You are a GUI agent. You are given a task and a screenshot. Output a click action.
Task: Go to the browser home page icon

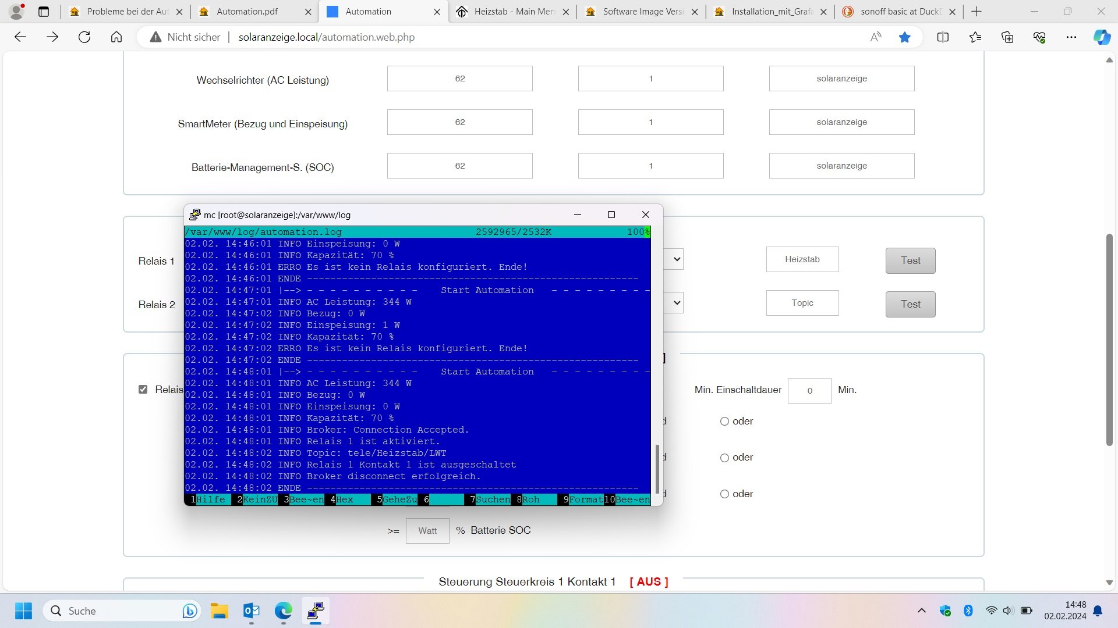tap(116, 37)
